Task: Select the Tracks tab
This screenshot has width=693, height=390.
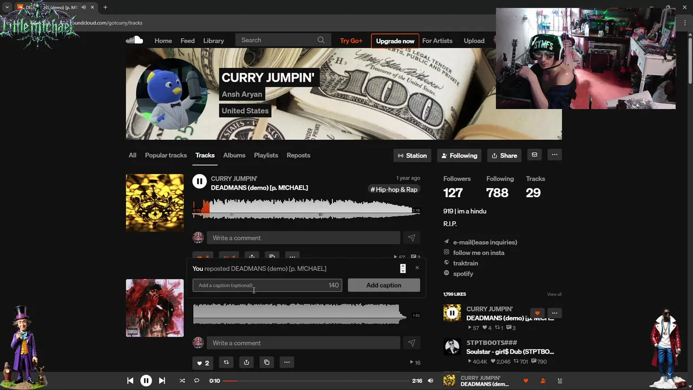Action: [x=205, y=155]
